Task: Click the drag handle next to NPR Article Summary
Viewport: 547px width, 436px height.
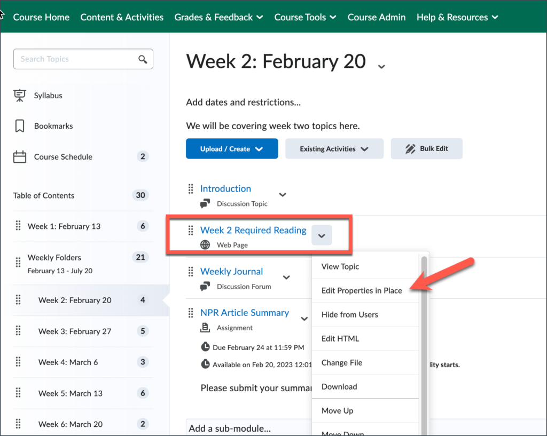Action: [x=191, y=313]
